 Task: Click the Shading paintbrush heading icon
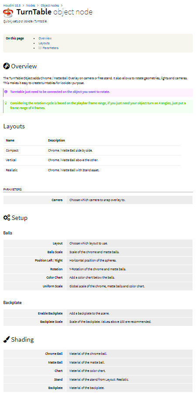pyautogui.click(x=6, y=339)
